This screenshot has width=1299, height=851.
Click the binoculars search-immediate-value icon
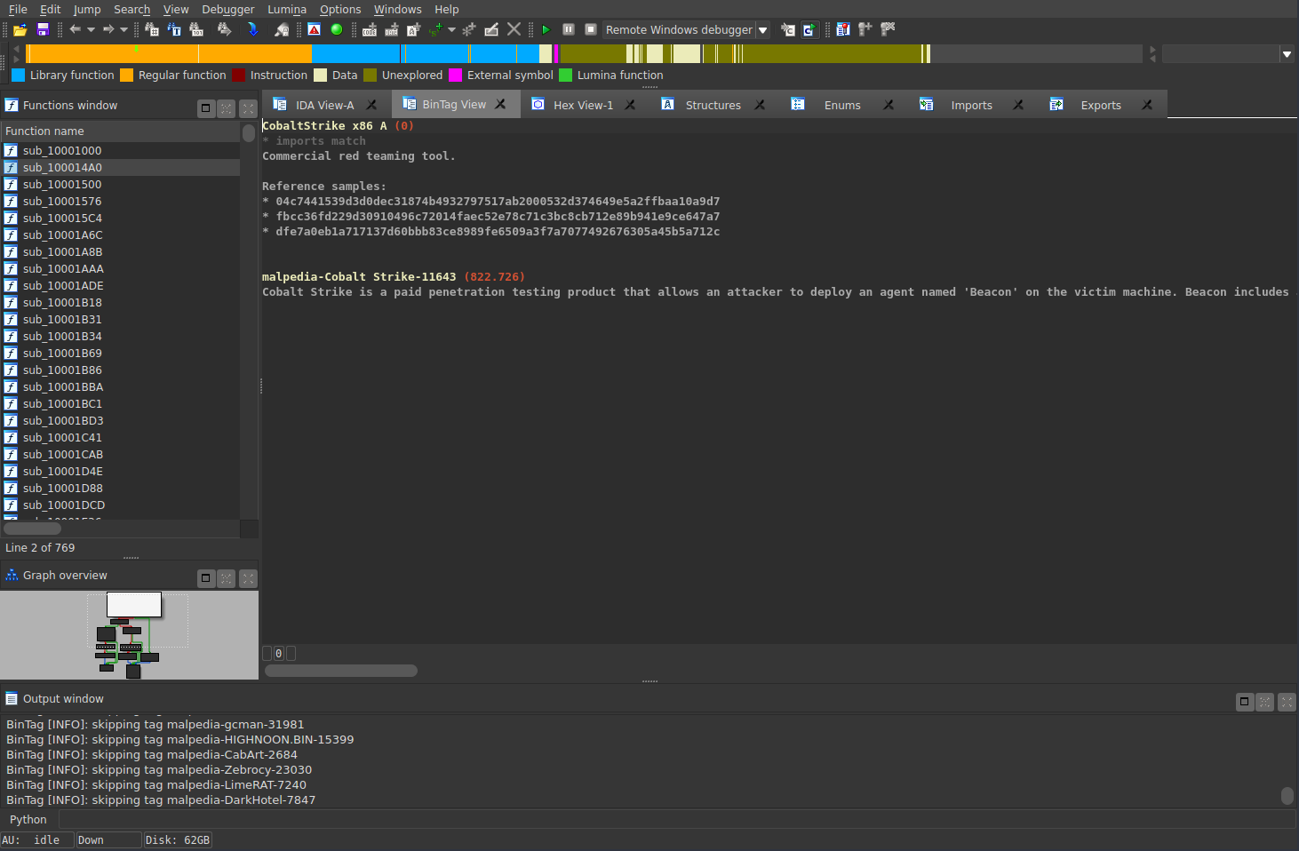coord(152,29)
